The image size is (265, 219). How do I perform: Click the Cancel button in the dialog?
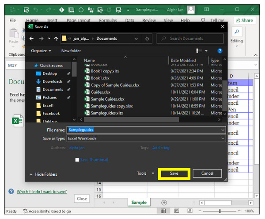[x=207, y=173]
